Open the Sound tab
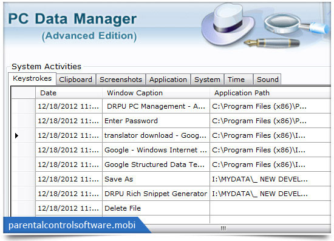Image resolution: width=334 pixels, height=241 pixels. [x=268, y=80]
